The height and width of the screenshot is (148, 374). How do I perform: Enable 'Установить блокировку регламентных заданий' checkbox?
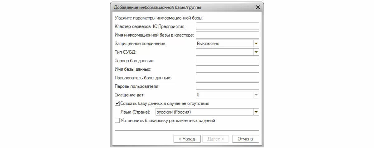pyautogui.click(x=117, y=120)
